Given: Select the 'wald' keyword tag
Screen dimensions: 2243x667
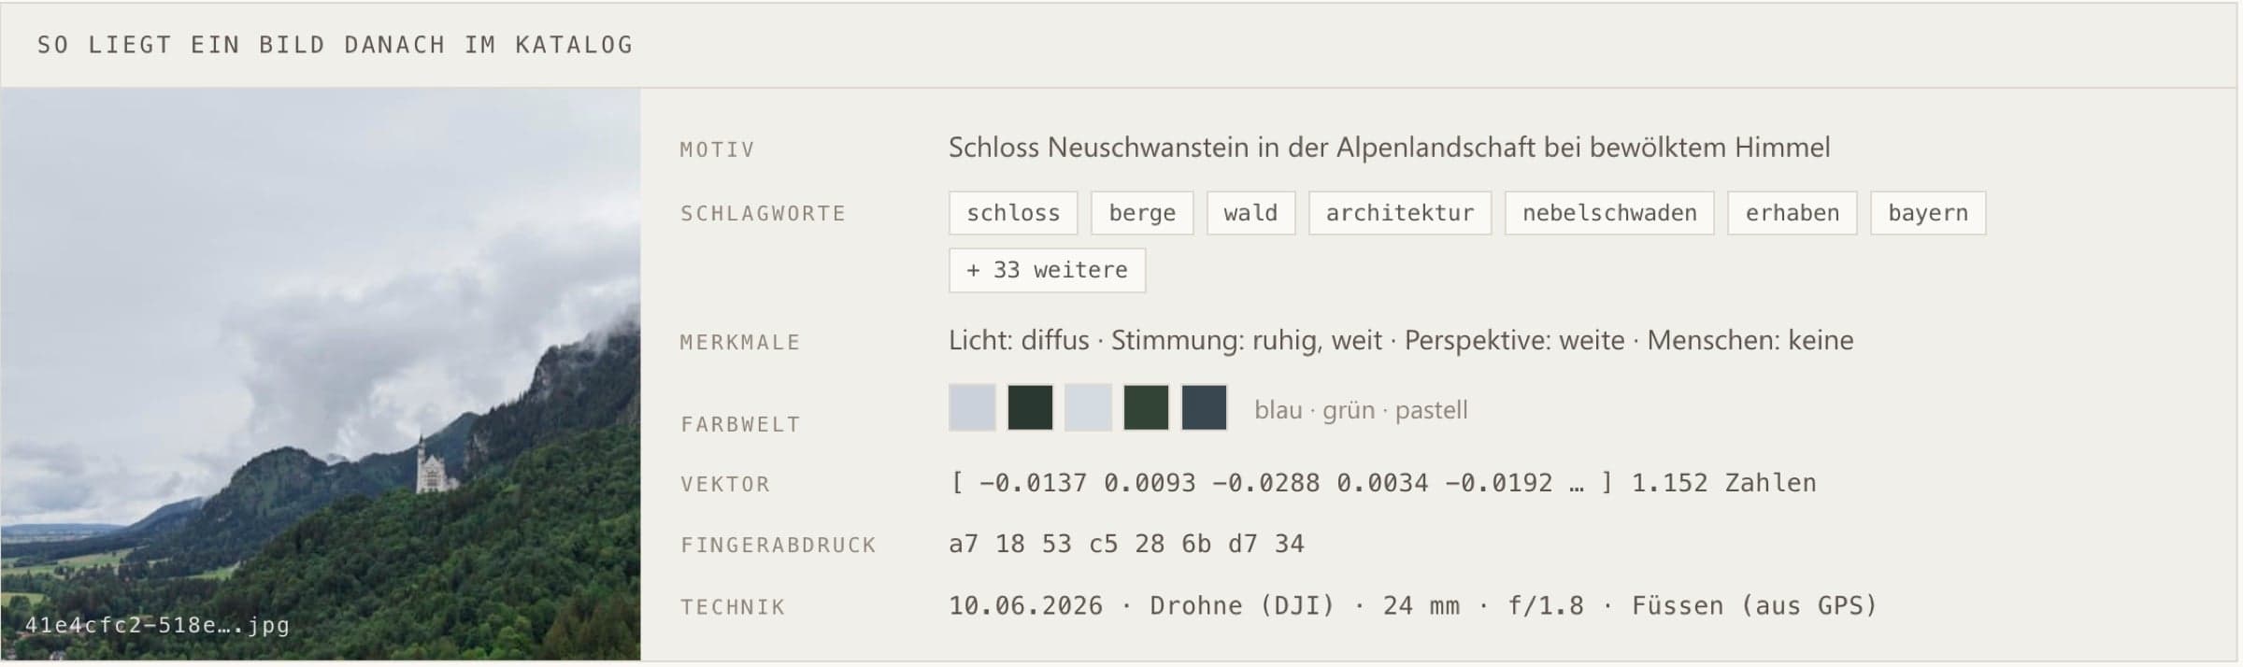Looking at the screenshot, I should click(1250, 213).
